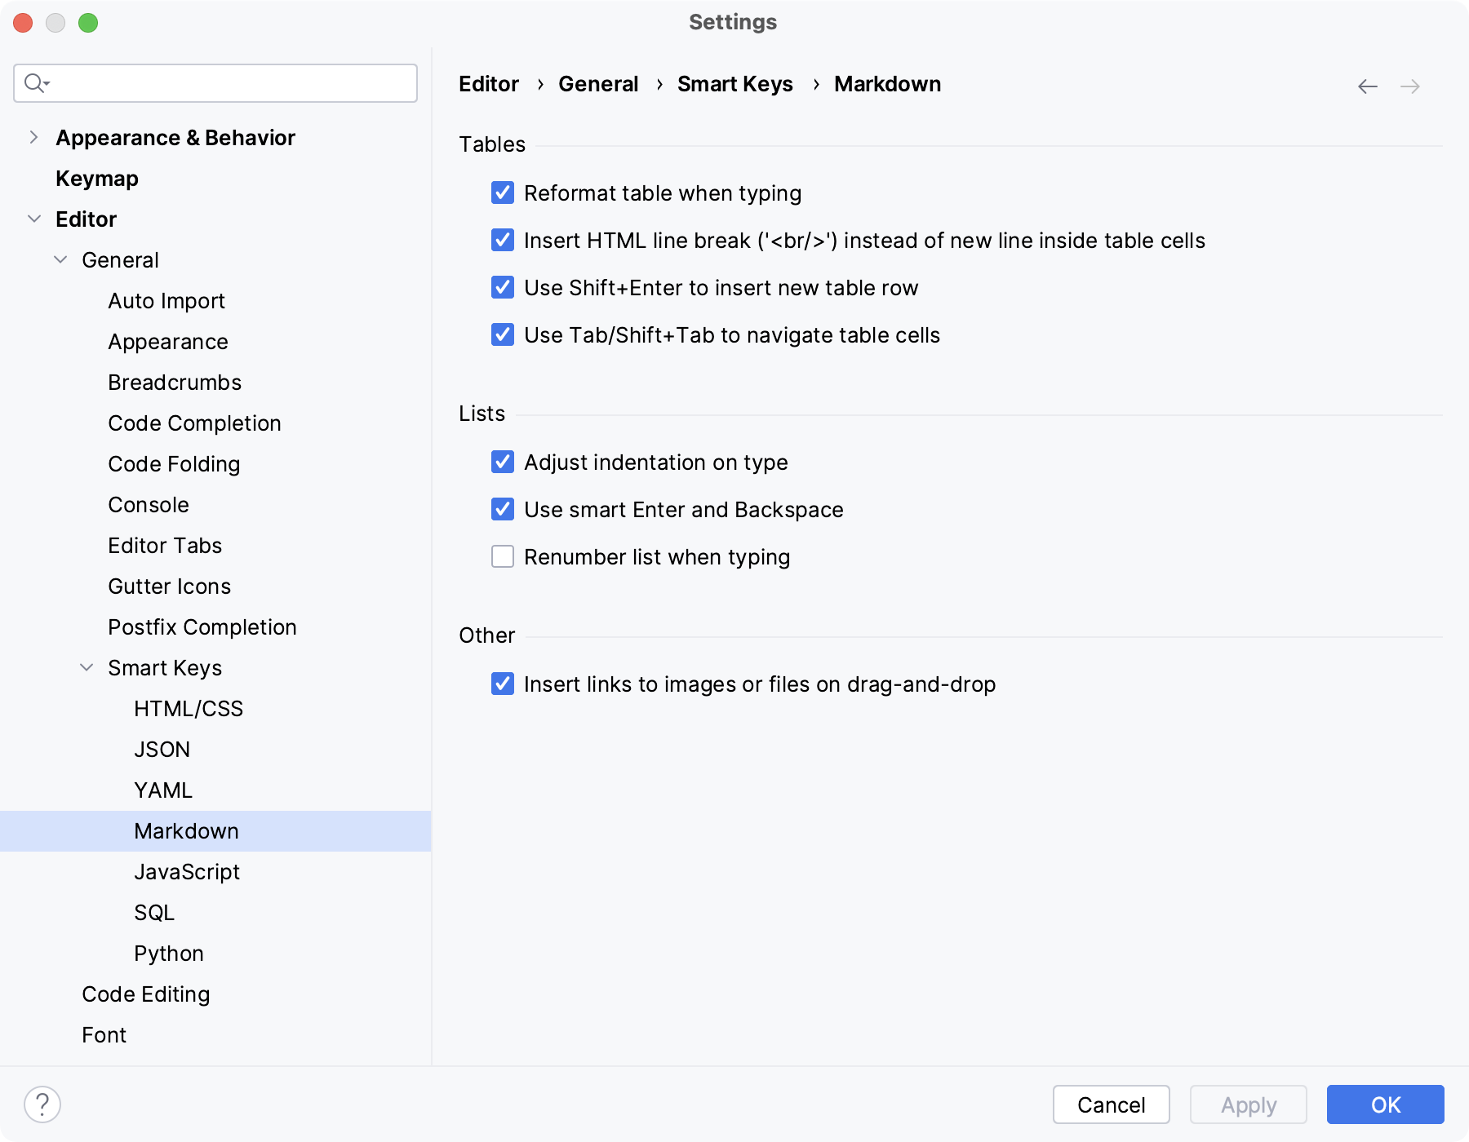Viewport: 1469px width, 1142px height.
Task: Disable Insert links to images on drag-and-drop
Action: (x=502, y=684)
